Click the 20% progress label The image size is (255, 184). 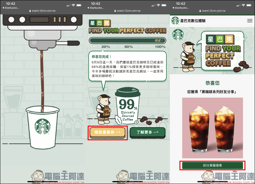pyautogui.click(x=106, y=47)
